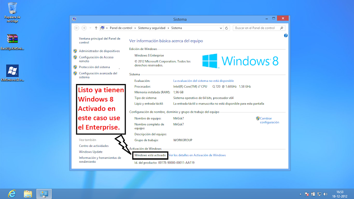The height and width of the screenshot is (199, 354).
Task: Click Ver los detalles en Activación de Windows
Action: 197,155
